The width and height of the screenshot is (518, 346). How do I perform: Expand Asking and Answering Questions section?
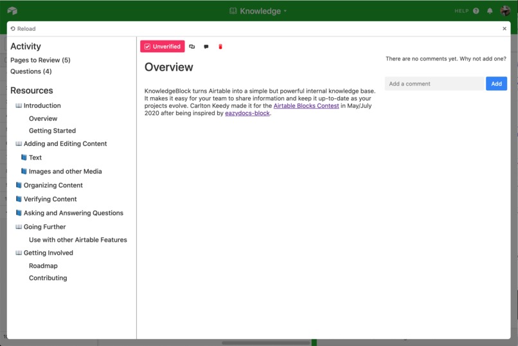[x=69, y=213]
